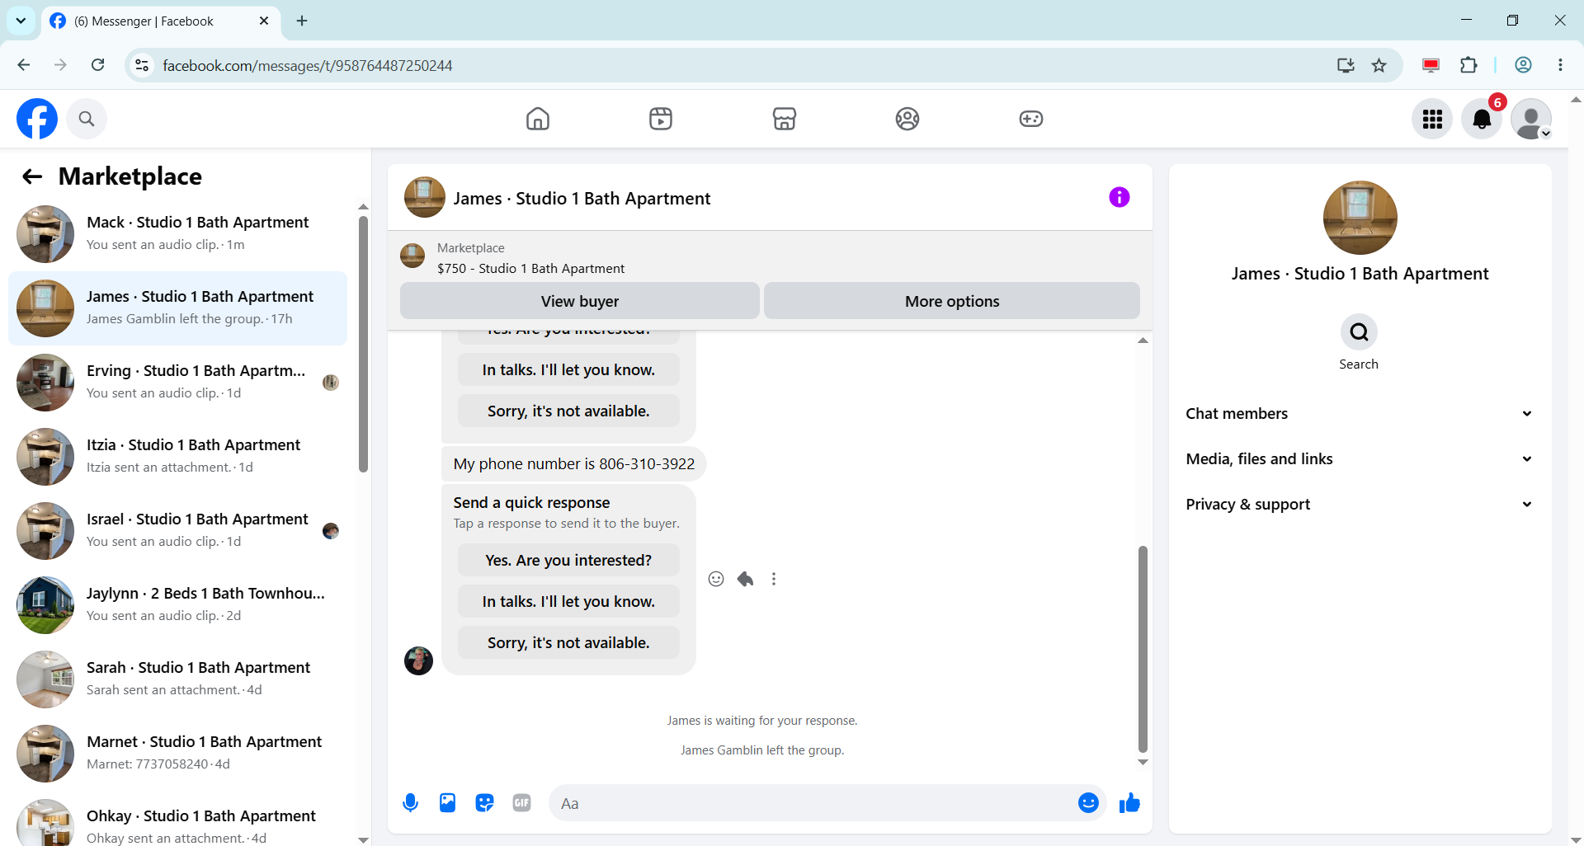This screenshot has width=1584, height=846.
Task: Open the Facebook search icon
Action: tap(87, 119)
